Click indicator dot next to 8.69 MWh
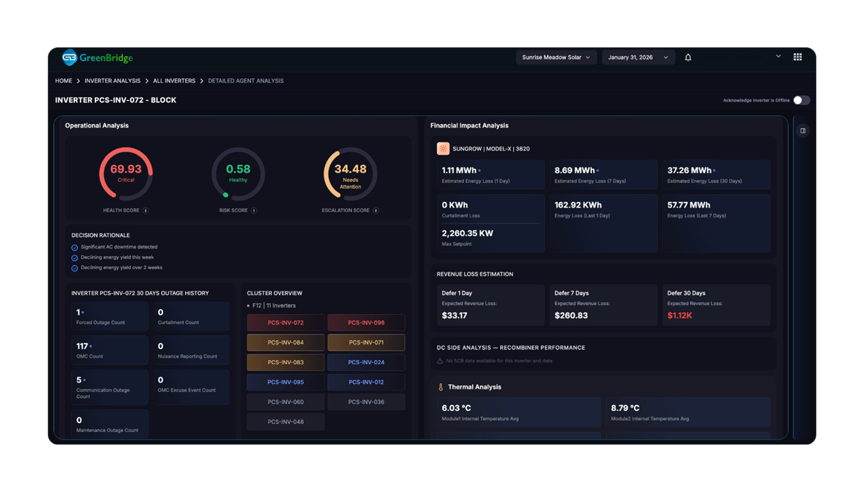This screenshot has width=850, height=478. pos(598,171)
